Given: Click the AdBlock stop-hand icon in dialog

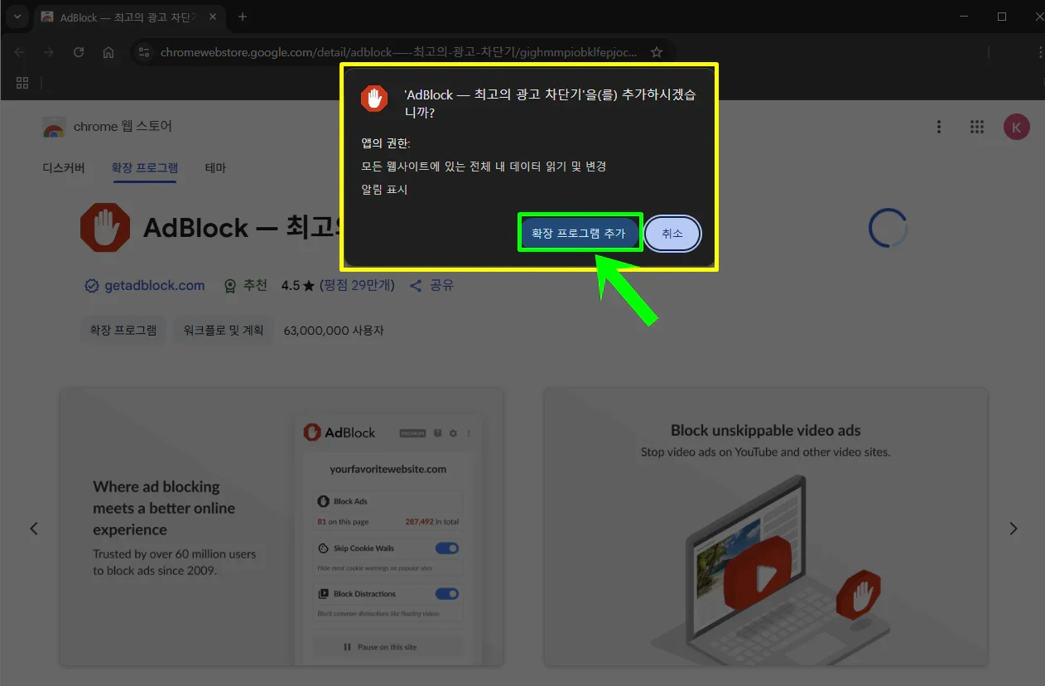Looking at the screenshot, I should (374, 99).
